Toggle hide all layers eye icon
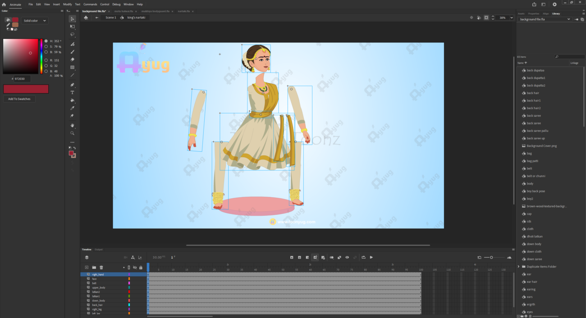Viewport: 586px width, 318px height. tap(135, 268)
